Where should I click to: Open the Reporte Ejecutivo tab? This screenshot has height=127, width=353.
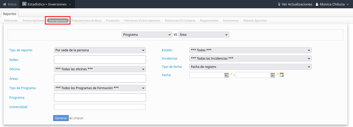tap(255, 20)
